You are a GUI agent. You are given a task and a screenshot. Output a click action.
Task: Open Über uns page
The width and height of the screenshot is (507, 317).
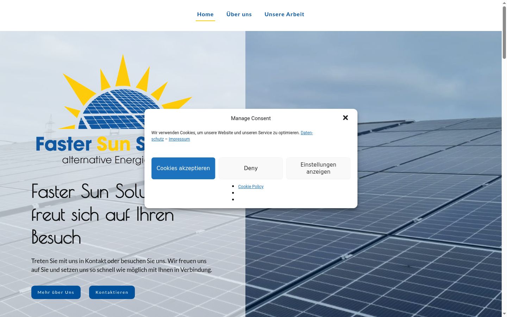(239, 14)
